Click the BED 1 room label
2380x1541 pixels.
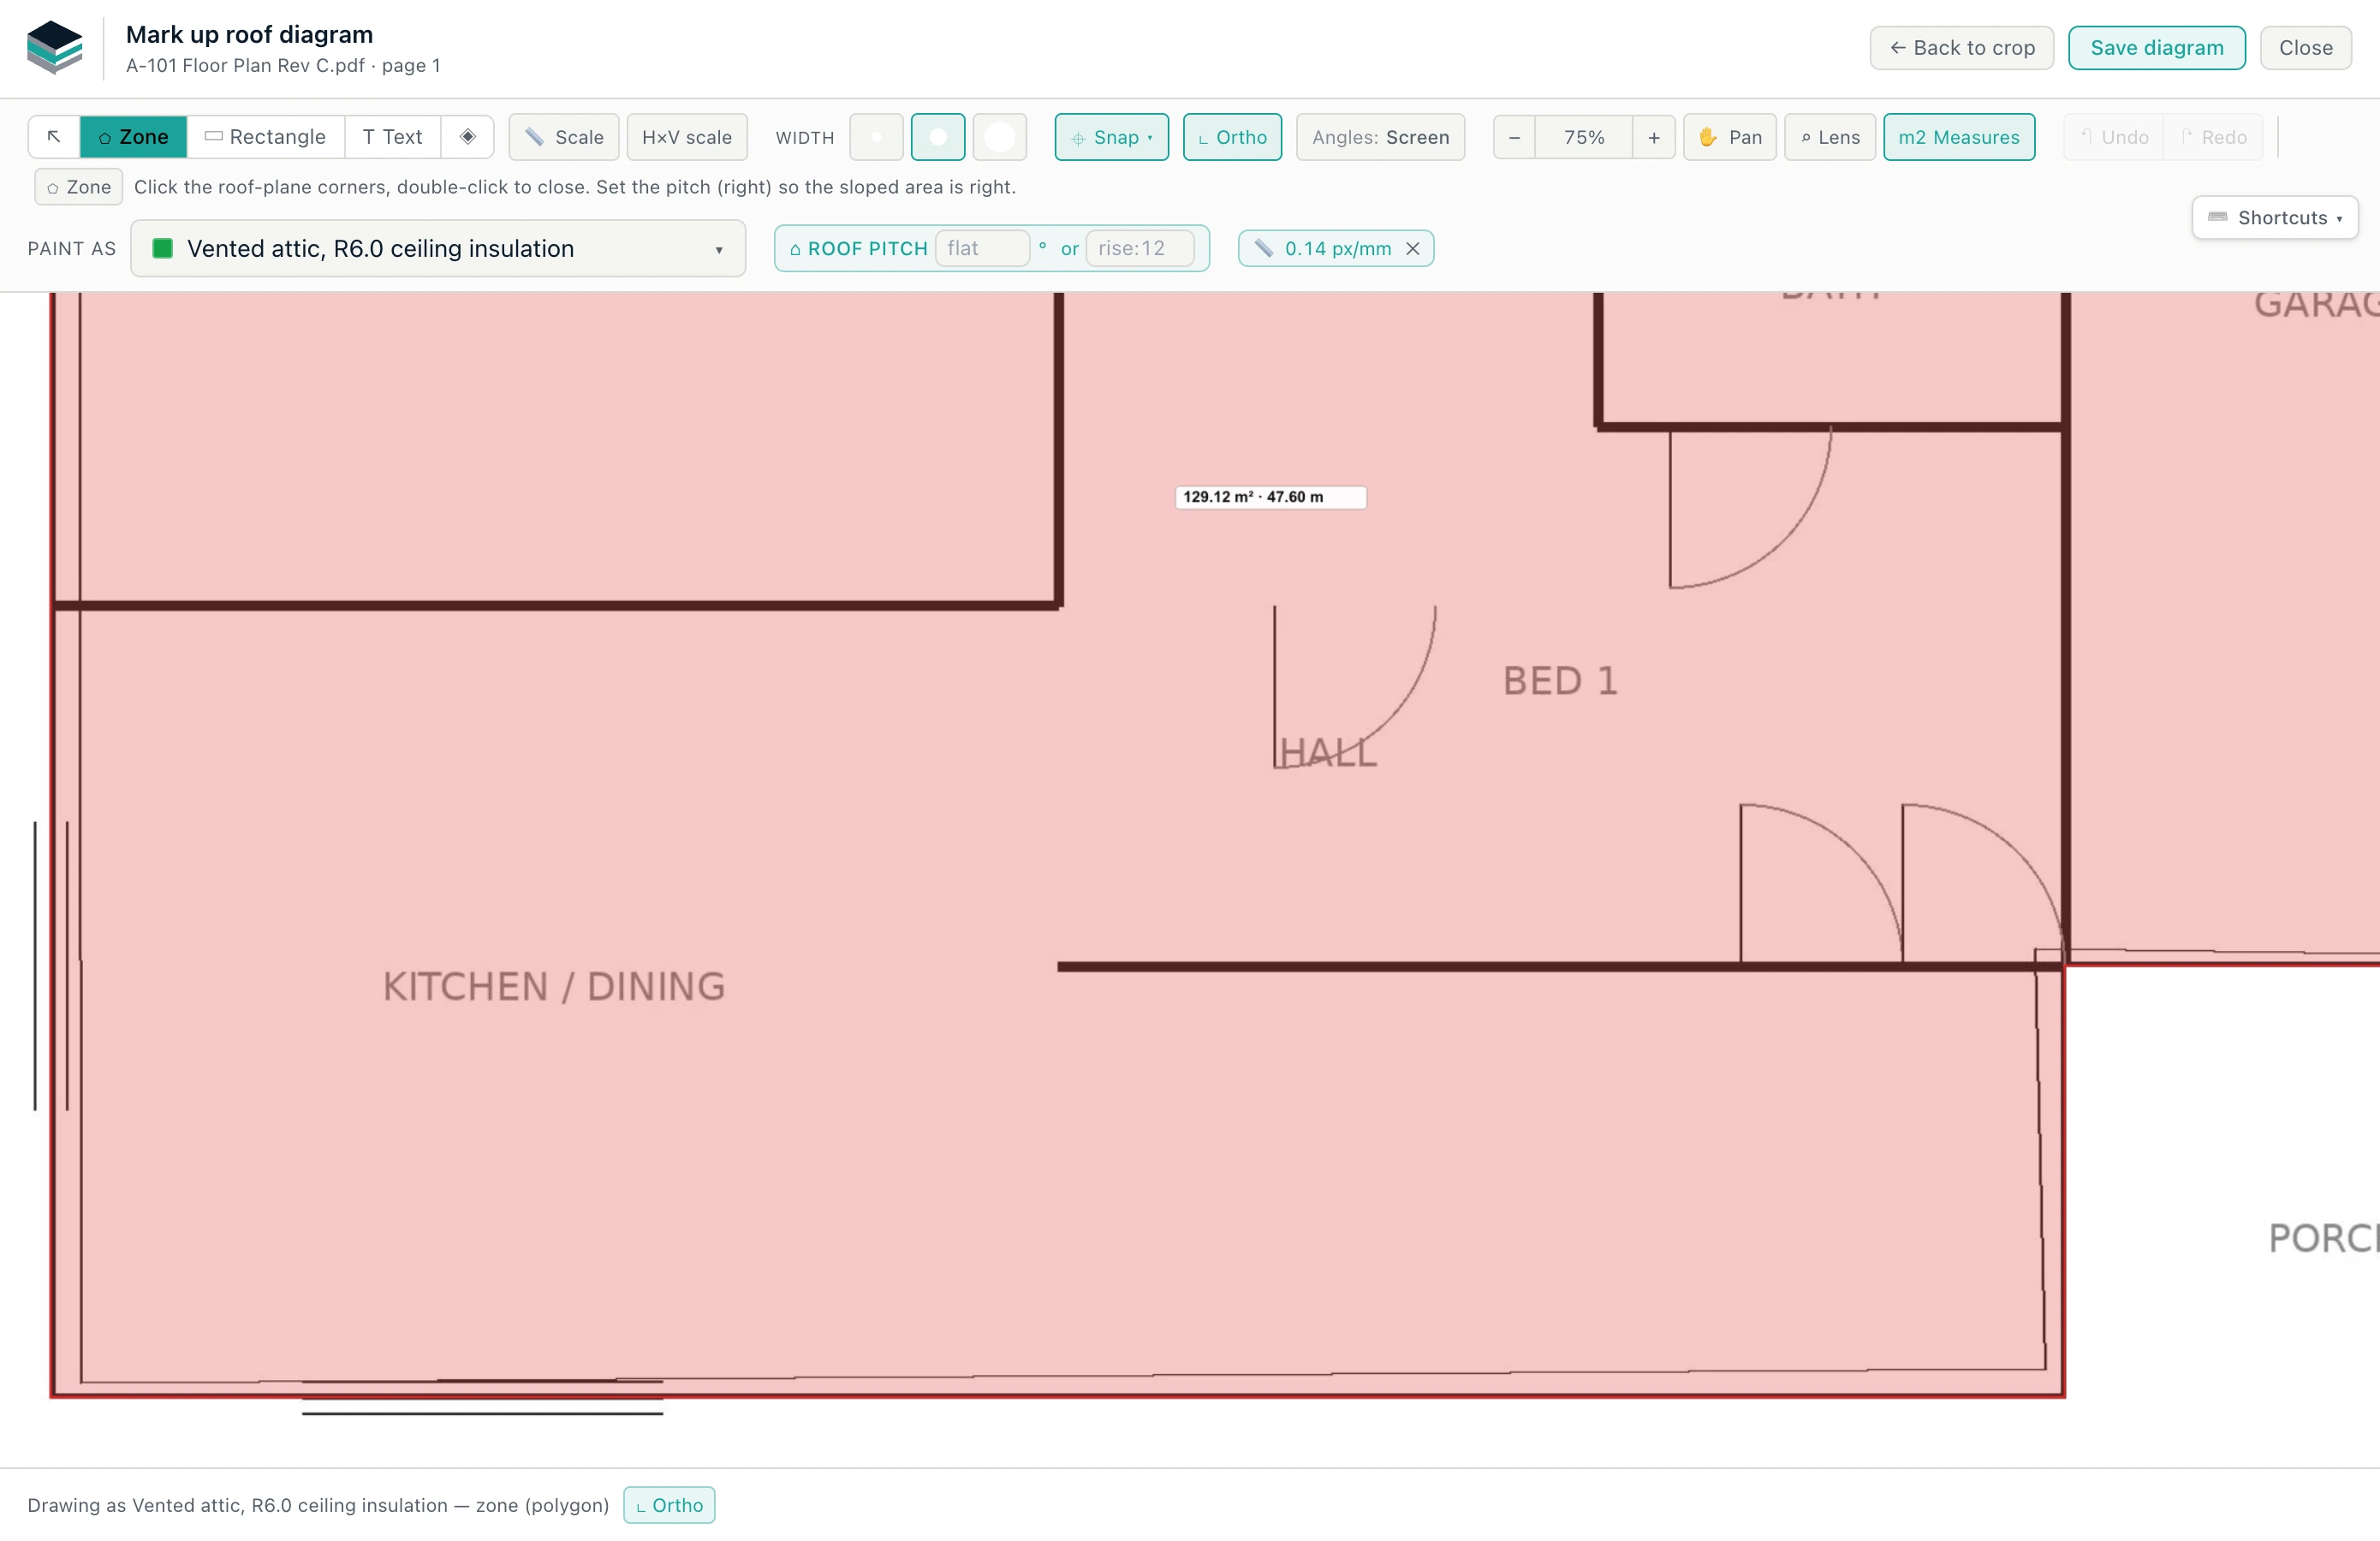(x=1560, y=681)
